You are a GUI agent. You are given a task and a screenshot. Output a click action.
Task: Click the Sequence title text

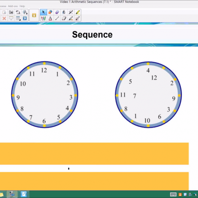[92, 34]
